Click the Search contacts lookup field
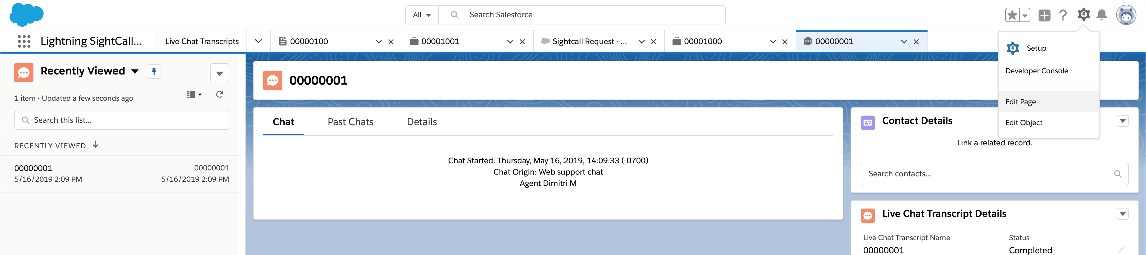Viewport: 1146px width, 255px height. click(994, 174)
